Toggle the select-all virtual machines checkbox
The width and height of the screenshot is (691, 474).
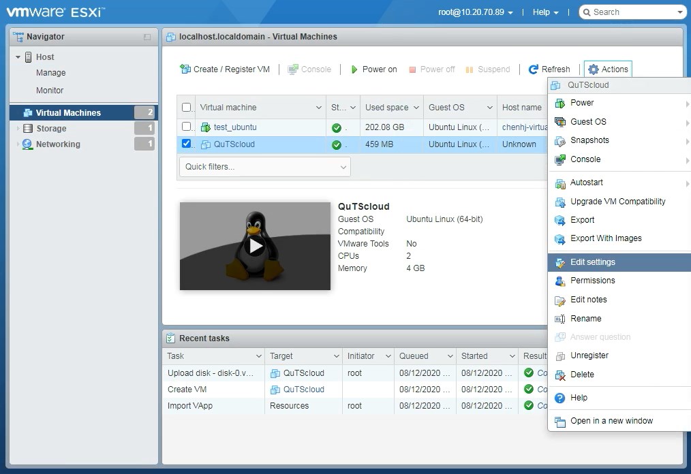tap(187, 108)
